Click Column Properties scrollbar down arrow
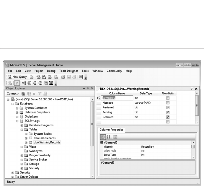The height and width of the screenshot is (186, 204). pos(193,157)
